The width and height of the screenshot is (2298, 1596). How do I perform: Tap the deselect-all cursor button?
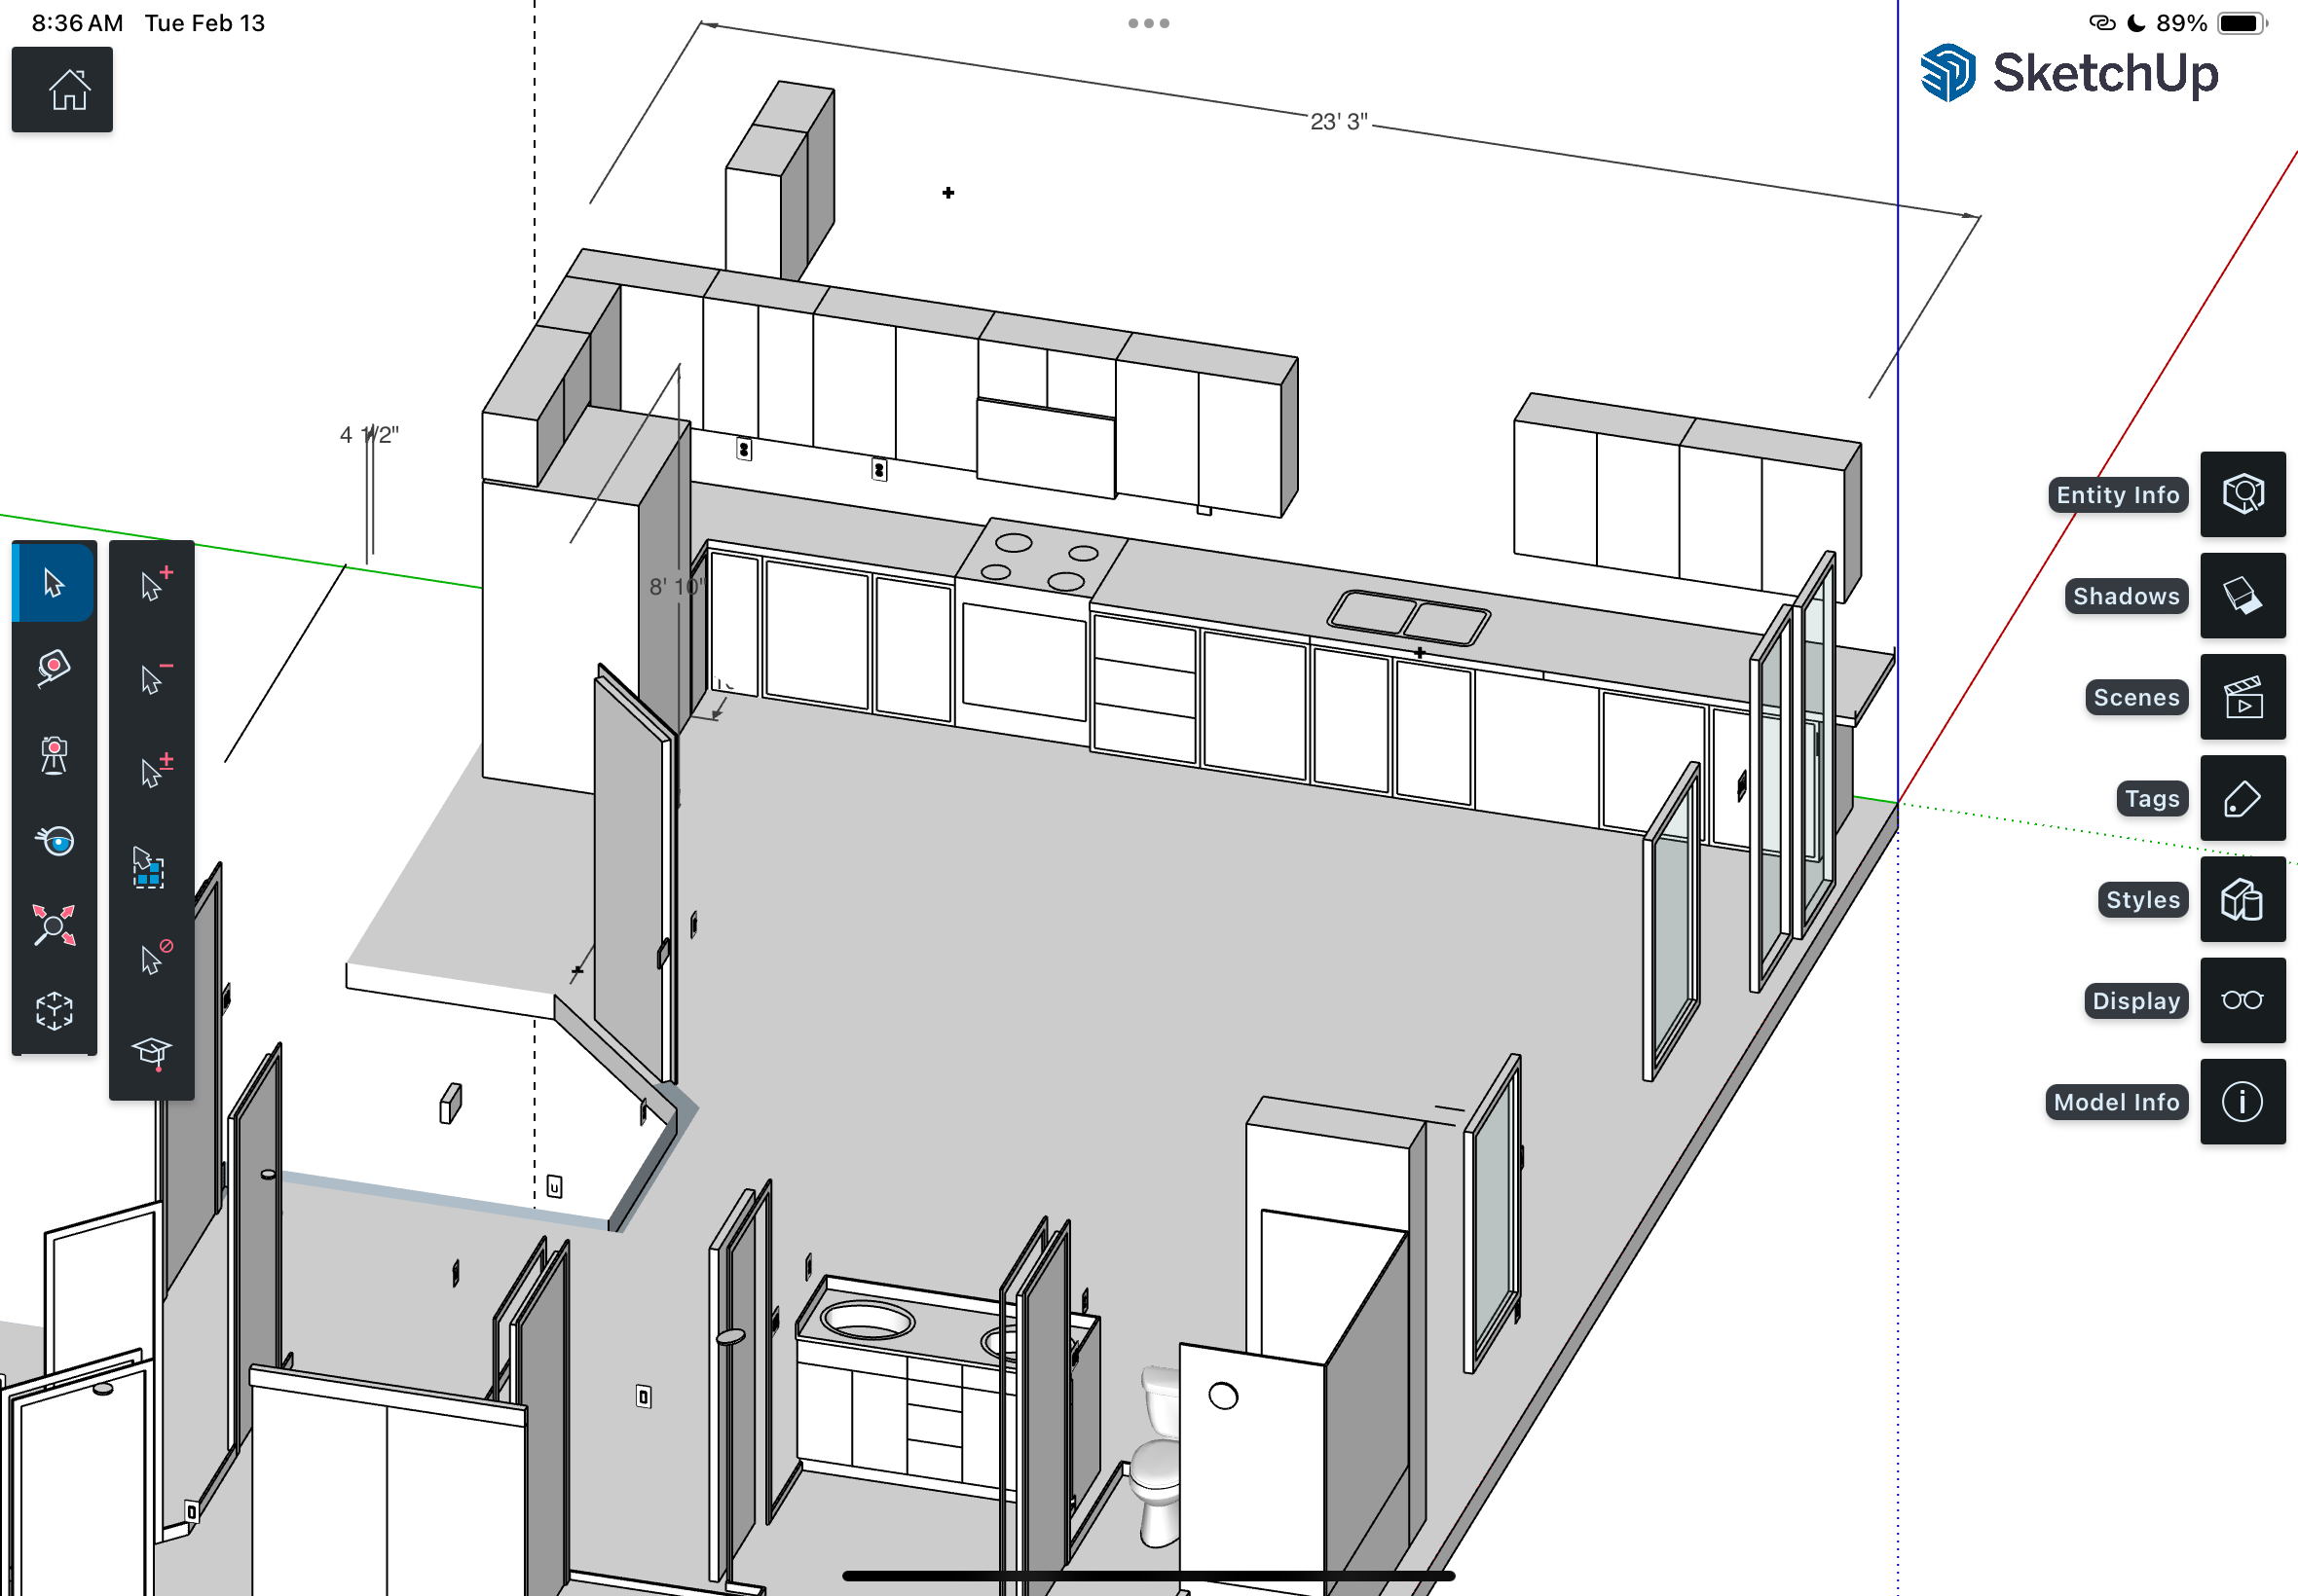click(152, 958)
